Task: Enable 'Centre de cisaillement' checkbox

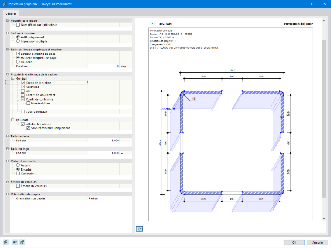Action: (x=23, y=95)
